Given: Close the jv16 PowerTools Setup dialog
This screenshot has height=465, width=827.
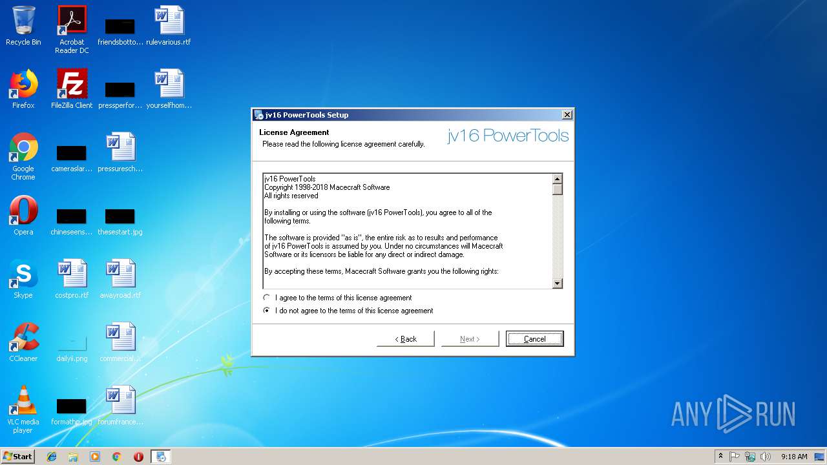Looking at the screenshot, I should (x=567, y=115).
